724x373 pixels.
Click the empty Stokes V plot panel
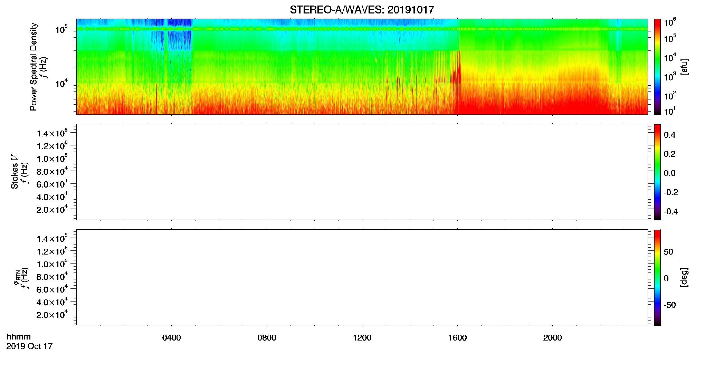362,172
